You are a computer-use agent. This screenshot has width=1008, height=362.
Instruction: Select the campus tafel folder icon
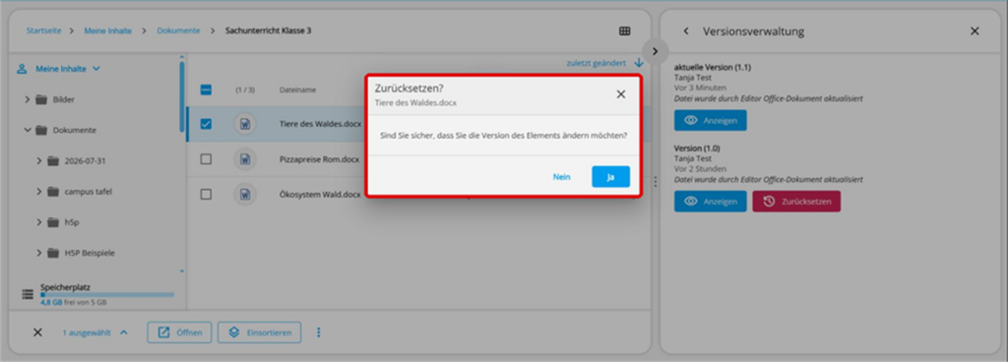click(x=53, y=191)
